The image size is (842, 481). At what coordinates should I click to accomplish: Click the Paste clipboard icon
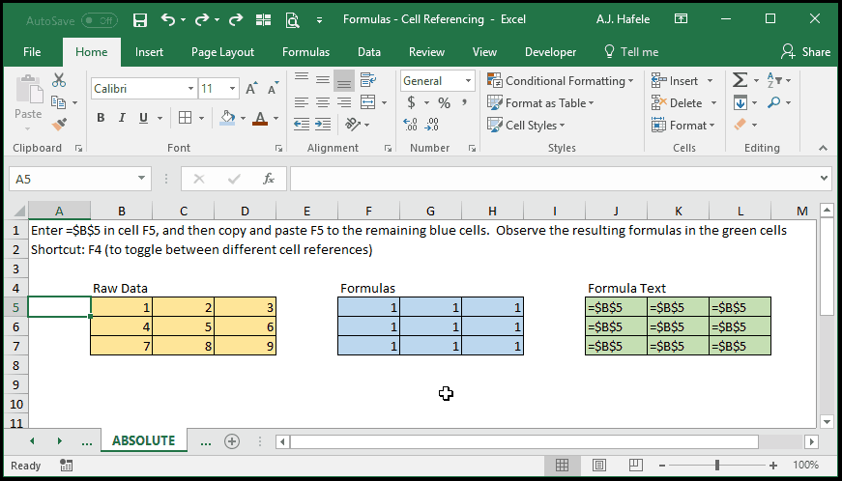[28, 89]
